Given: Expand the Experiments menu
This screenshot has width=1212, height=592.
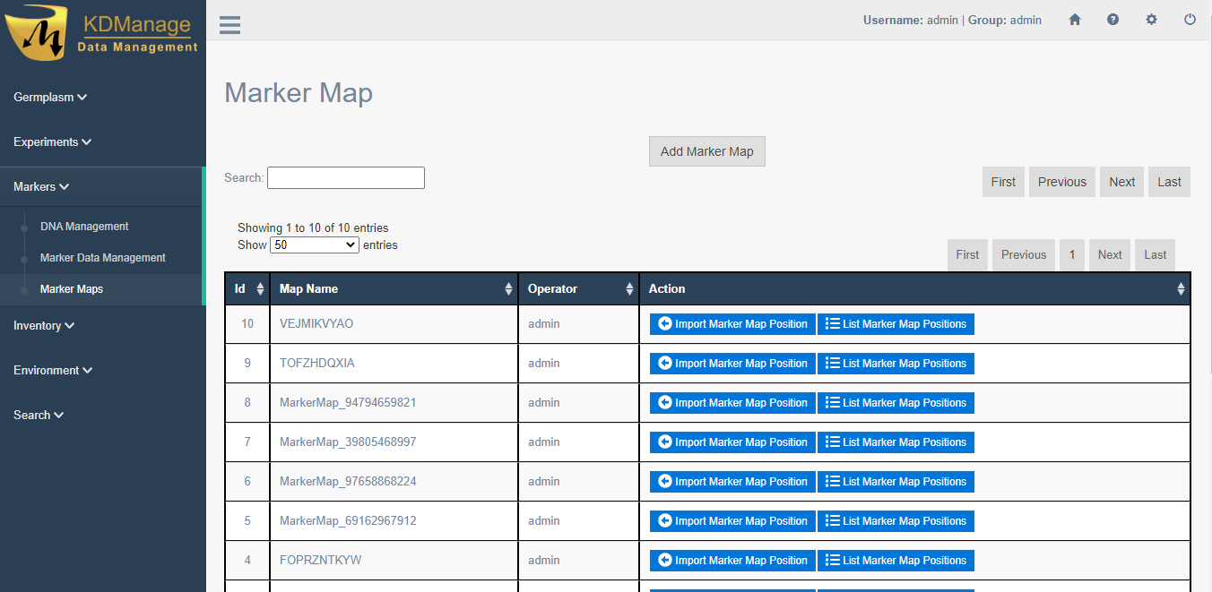Looking at the screenshot, I should (x=52, y=142).
